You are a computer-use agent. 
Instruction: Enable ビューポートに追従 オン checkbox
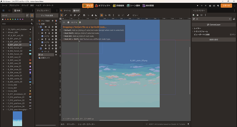231,35
